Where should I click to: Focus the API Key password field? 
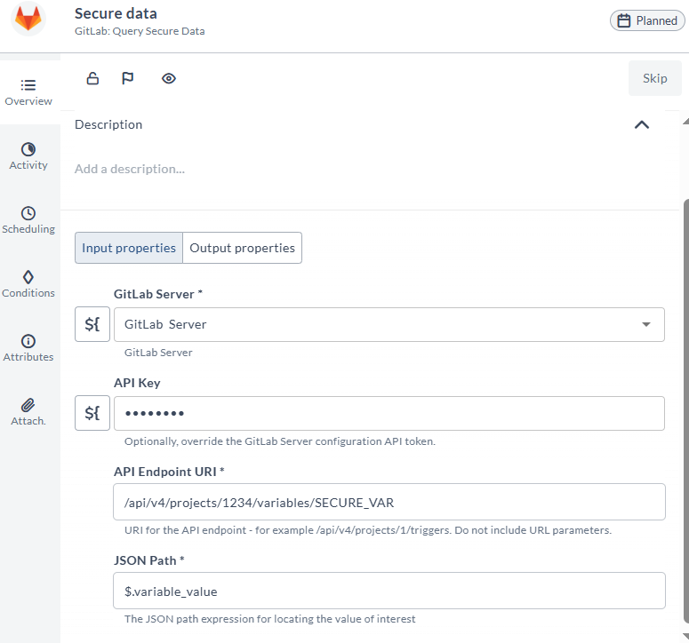tap(389, 414)
